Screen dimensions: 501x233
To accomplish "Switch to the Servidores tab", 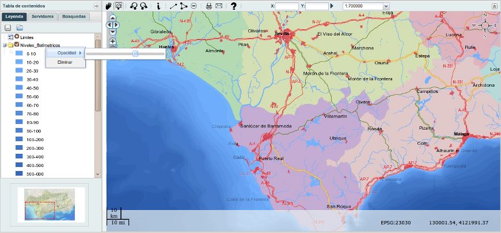I will 43,17.
